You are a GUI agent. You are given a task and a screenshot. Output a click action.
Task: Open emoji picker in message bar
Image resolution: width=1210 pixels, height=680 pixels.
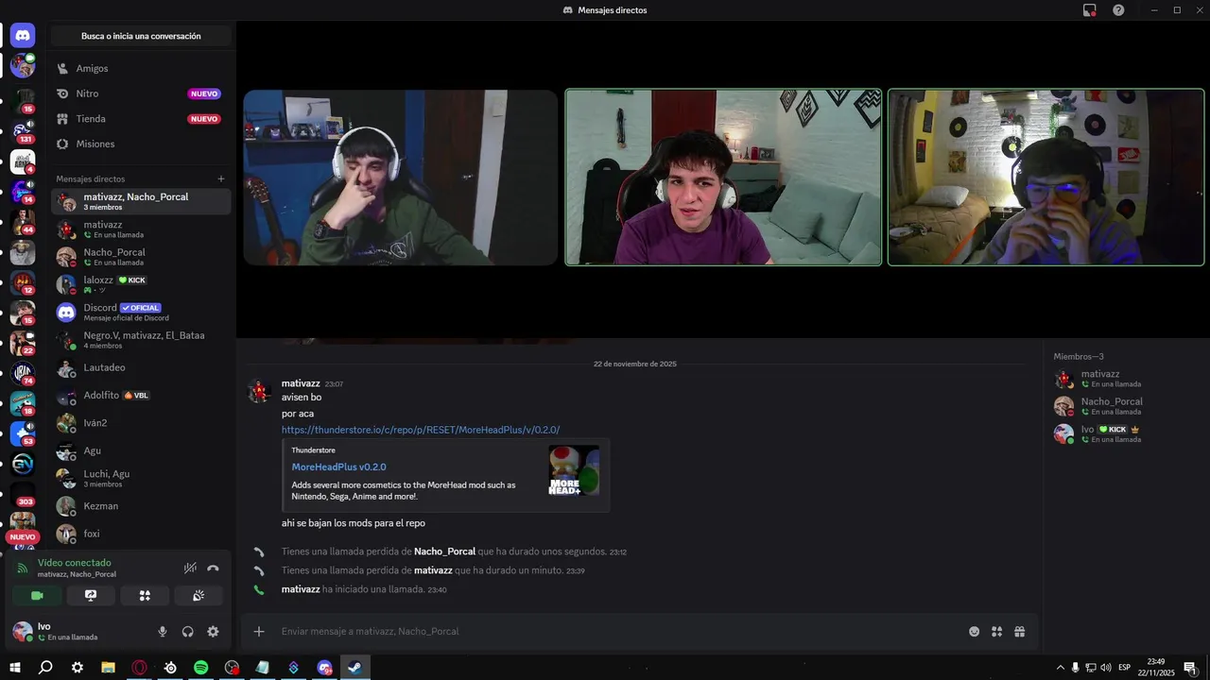[975, 632]
